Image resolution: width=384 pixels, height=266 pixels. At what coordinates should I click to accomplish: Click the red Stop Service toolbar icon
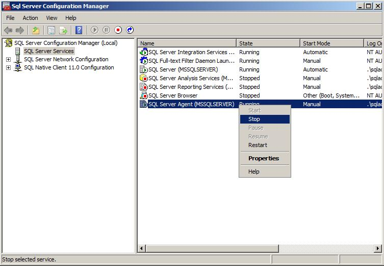(x=118, y=30)
